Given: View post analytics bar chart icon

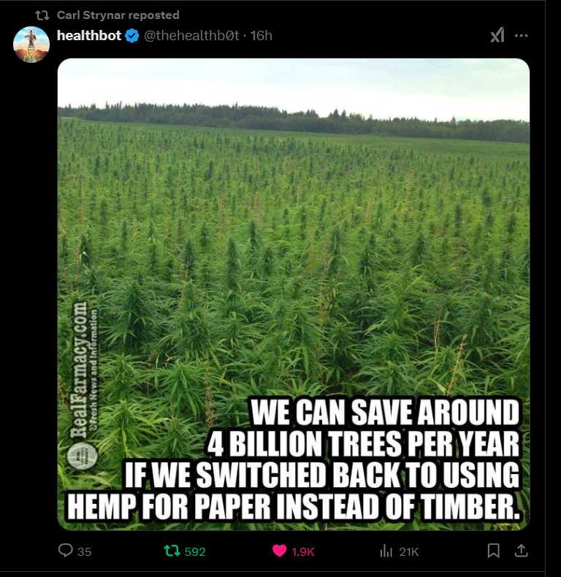Looking at the screenshot, I should pyautogui.click(x=386, y=551).
